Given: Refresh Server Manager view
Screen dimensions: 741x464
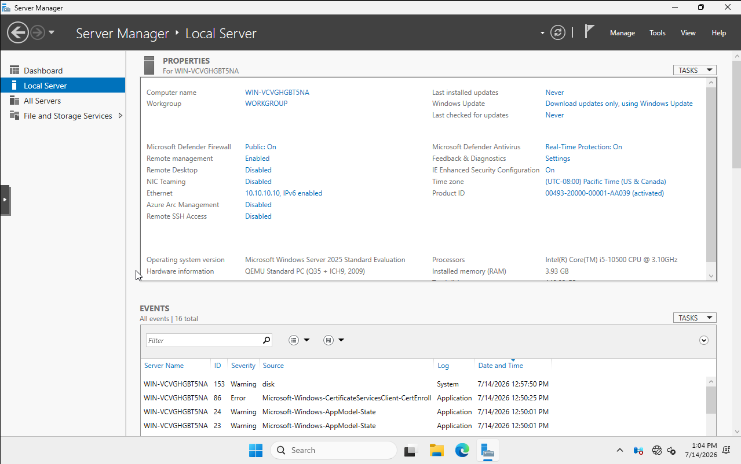Looking at the screenshot, I should click(x=558, y=32).
